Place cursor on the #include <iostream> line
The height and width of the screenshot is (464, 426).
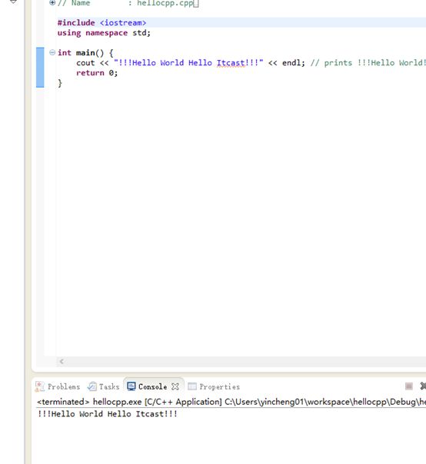tap(102, 22)
